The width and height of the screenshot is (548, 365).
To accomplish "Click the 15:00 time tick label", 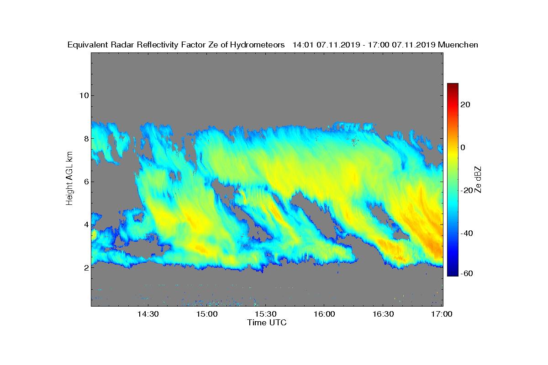I will pyautogui.click(x=206, y=314).
